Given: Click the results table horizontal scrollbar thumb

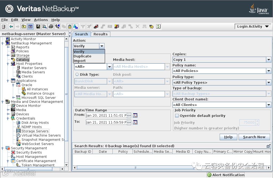Looking at the screenshot, I should tap(135, 168).
